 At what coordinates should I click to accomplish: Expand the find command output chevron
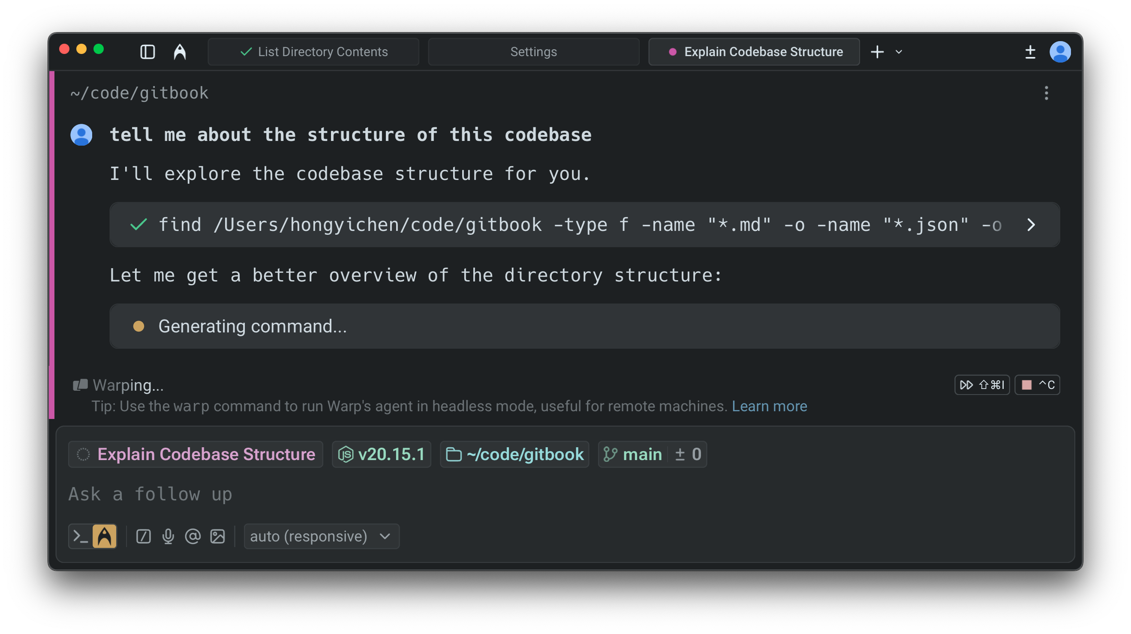click(1031, 224)
